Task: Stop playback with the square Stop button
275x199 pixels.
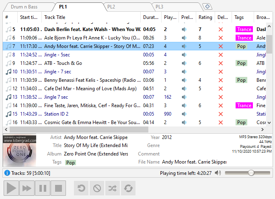Action: 58,188
